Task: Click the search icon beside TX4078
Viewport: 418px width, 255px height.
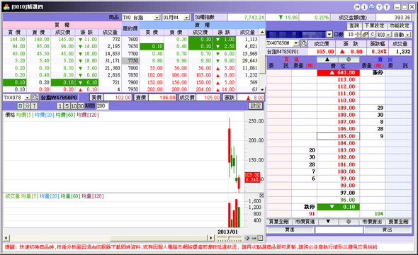Action: point(35,98)
